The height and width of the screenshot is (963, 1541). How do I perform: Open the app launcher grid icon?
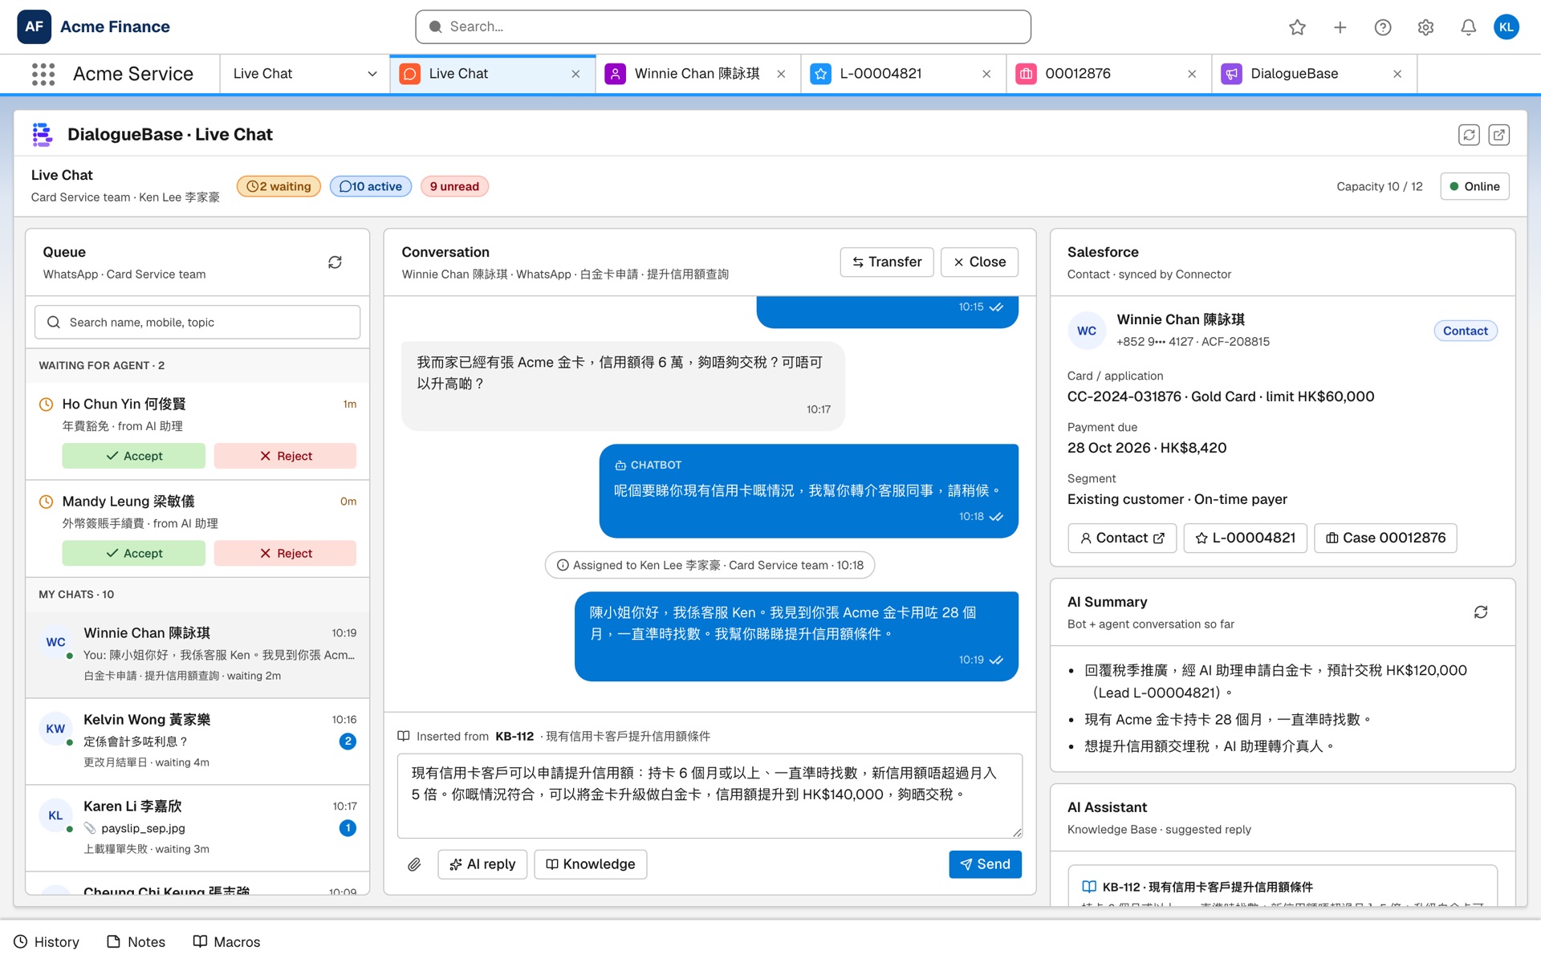[43, 74]
